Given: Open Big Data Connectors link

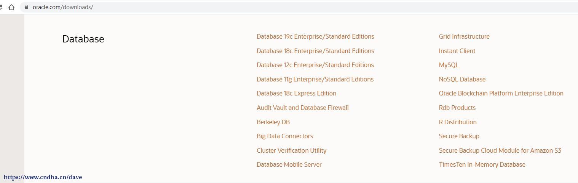Looking at the screenshot, I should coord(285,136).
